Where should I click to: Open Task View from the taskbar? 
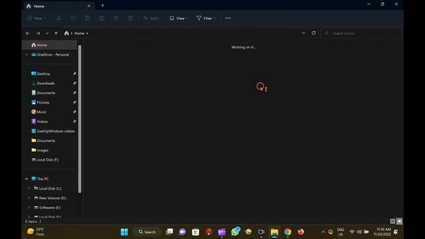click(x=169, y=232)
